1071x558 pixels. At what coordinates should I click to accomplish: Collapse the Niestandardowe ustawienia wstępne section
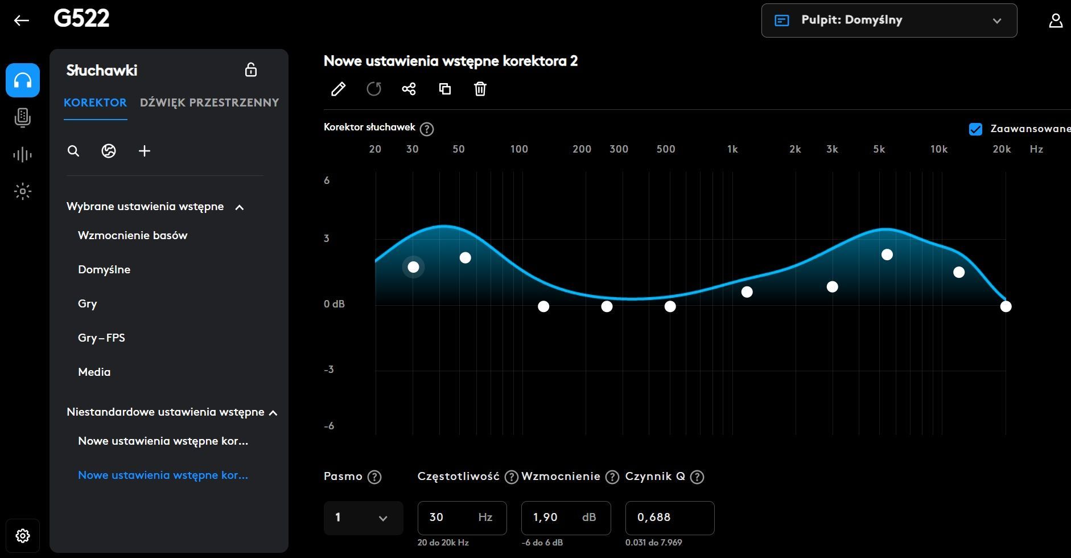(273, 413)
